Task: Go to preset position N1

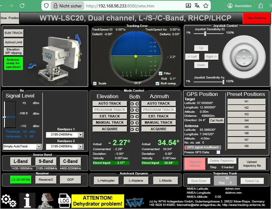Action: 247,102
